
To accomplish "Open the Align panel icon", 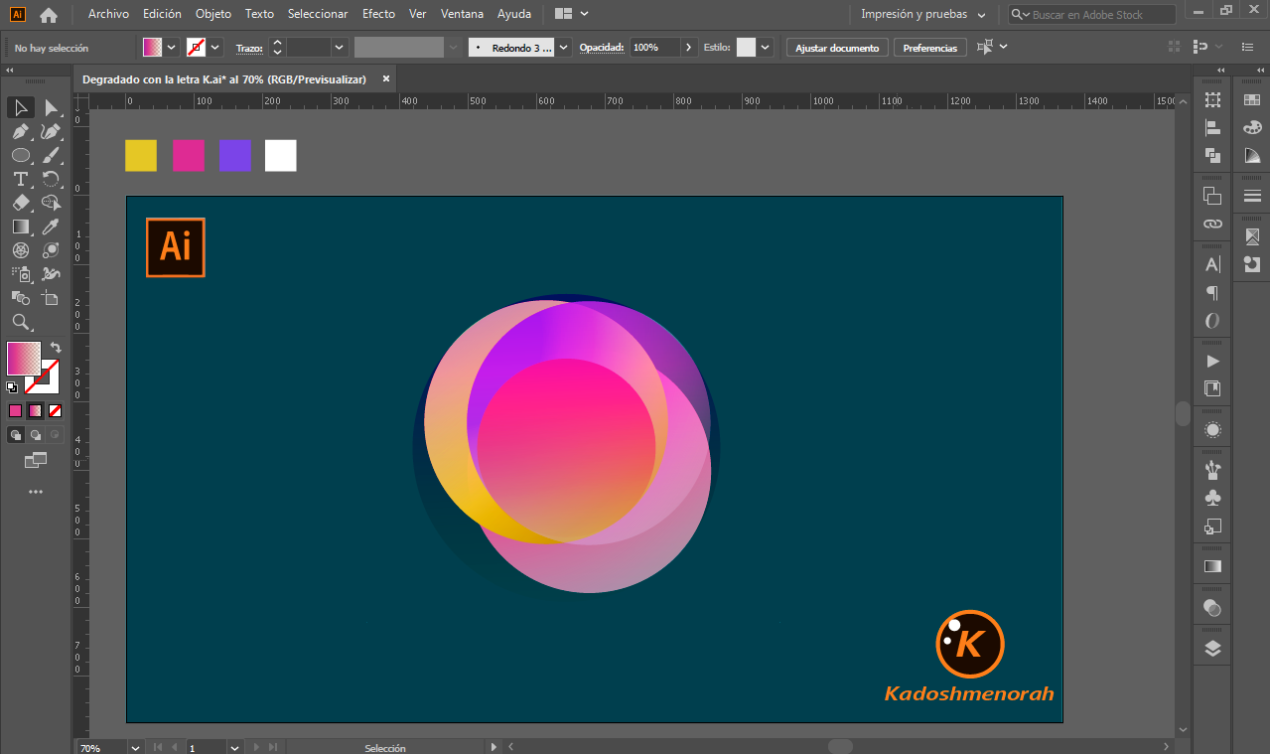I will point(1212,127).
